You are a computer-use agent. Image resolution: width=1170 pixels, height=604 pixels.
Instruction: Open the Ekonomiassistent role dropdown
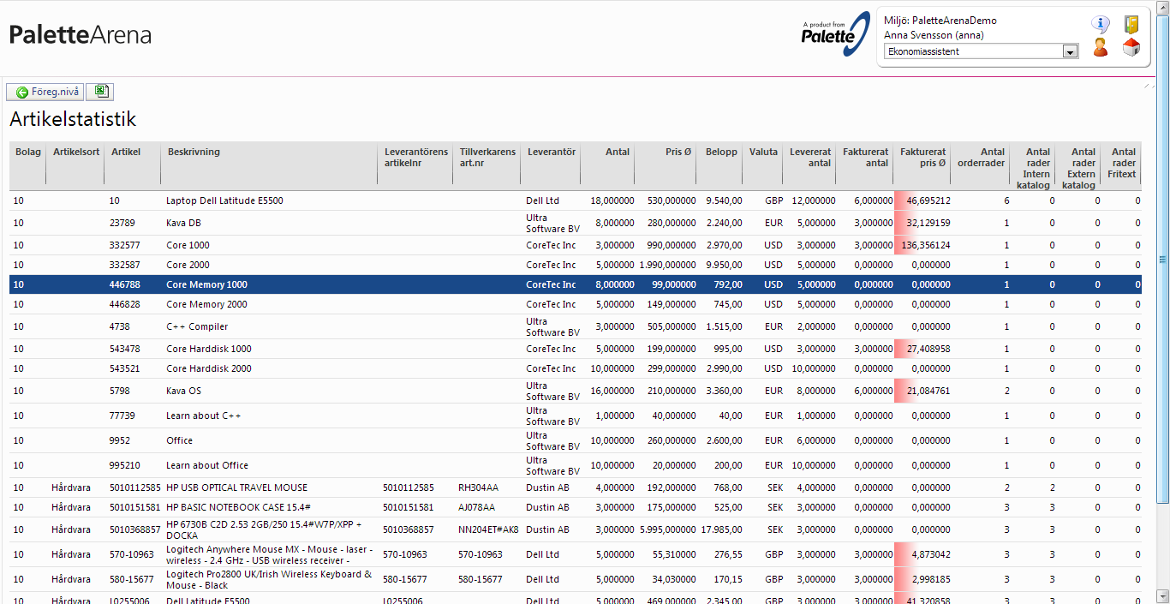click(982, 51)
